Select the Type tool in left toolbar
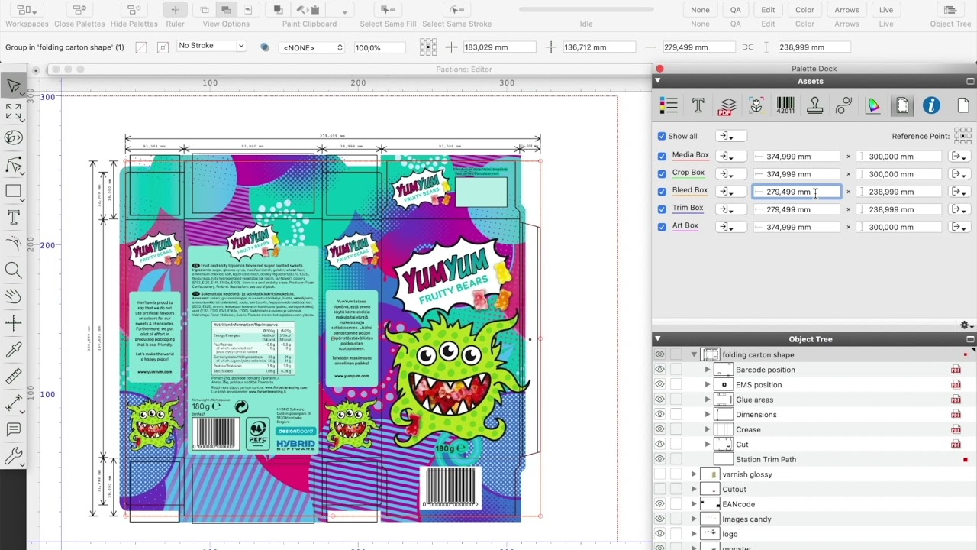The height and width of the screenshot is (550, 977). [x=13, y=218]
